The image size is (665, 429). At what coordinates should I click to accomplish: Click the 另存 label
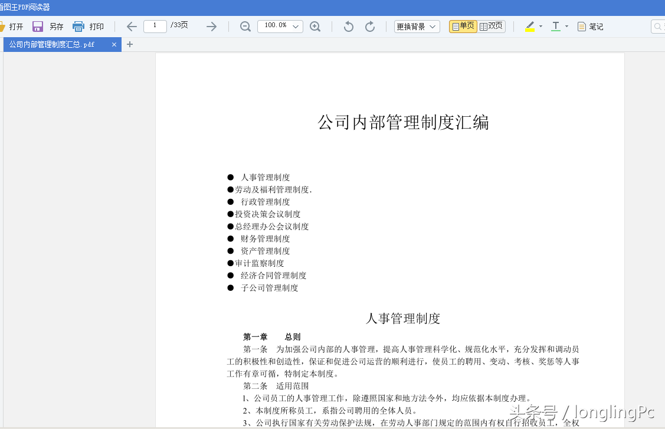(x=56, y=27)
